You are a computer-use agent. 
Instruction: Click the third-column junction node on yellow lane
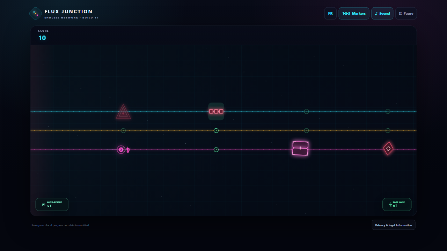(306, 131)
